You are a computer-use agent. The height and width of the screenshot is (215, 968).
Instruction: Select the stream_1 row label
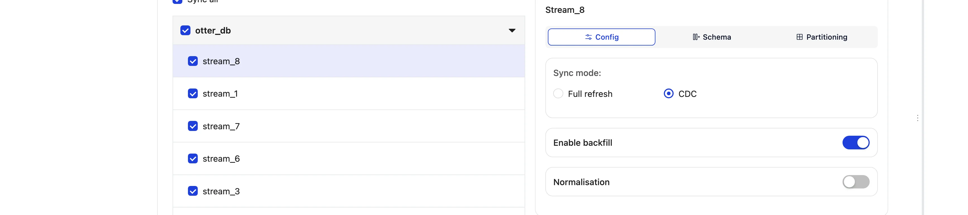tap(220, 94)
